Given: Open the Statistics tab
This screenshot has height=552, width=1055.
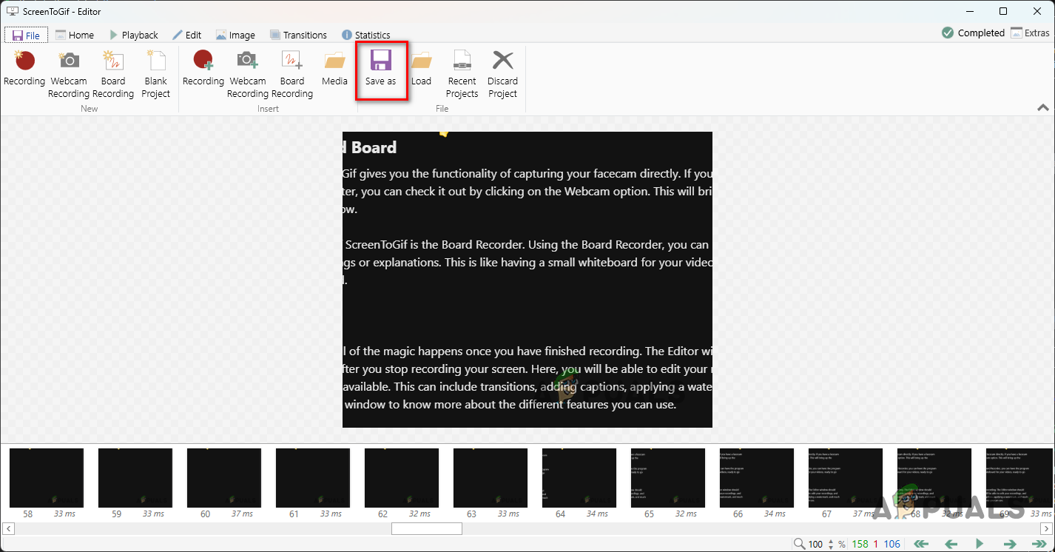Looking at the screenshot, I should (x=365, y=35).
